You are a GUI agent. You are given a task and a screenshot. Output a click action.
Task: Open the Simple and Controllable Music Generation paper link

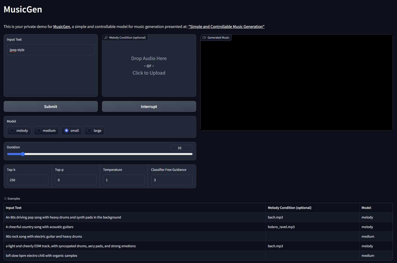(226, 26)
